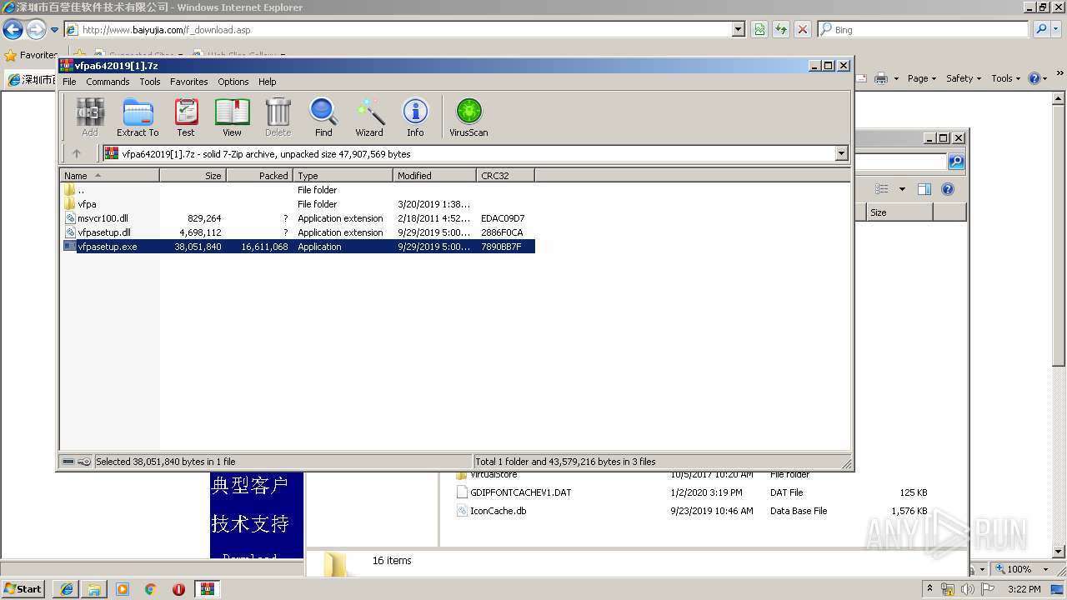Open the Find magnifier tool
Screen dimensions: 1067x600
[323, 117]
